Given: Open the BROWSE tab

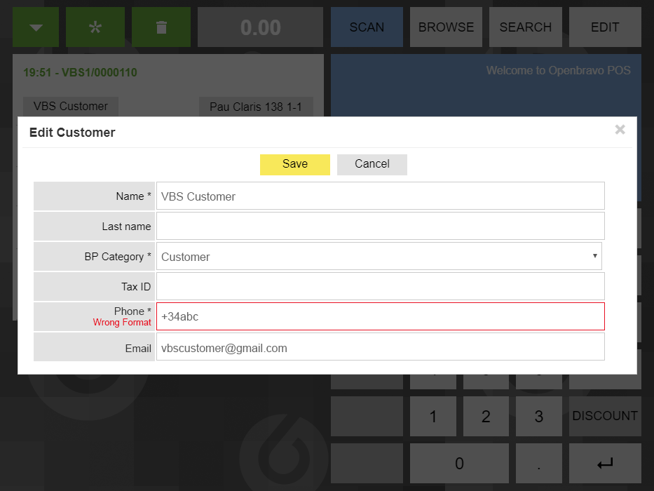Looking at the screenshot, I should click(x=446, y=27).
